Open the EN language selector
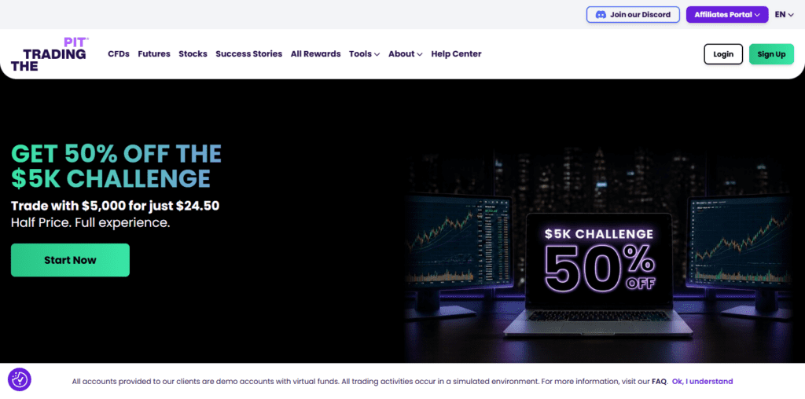Viewport: 805px width, 399px height. tap(785, 14)
